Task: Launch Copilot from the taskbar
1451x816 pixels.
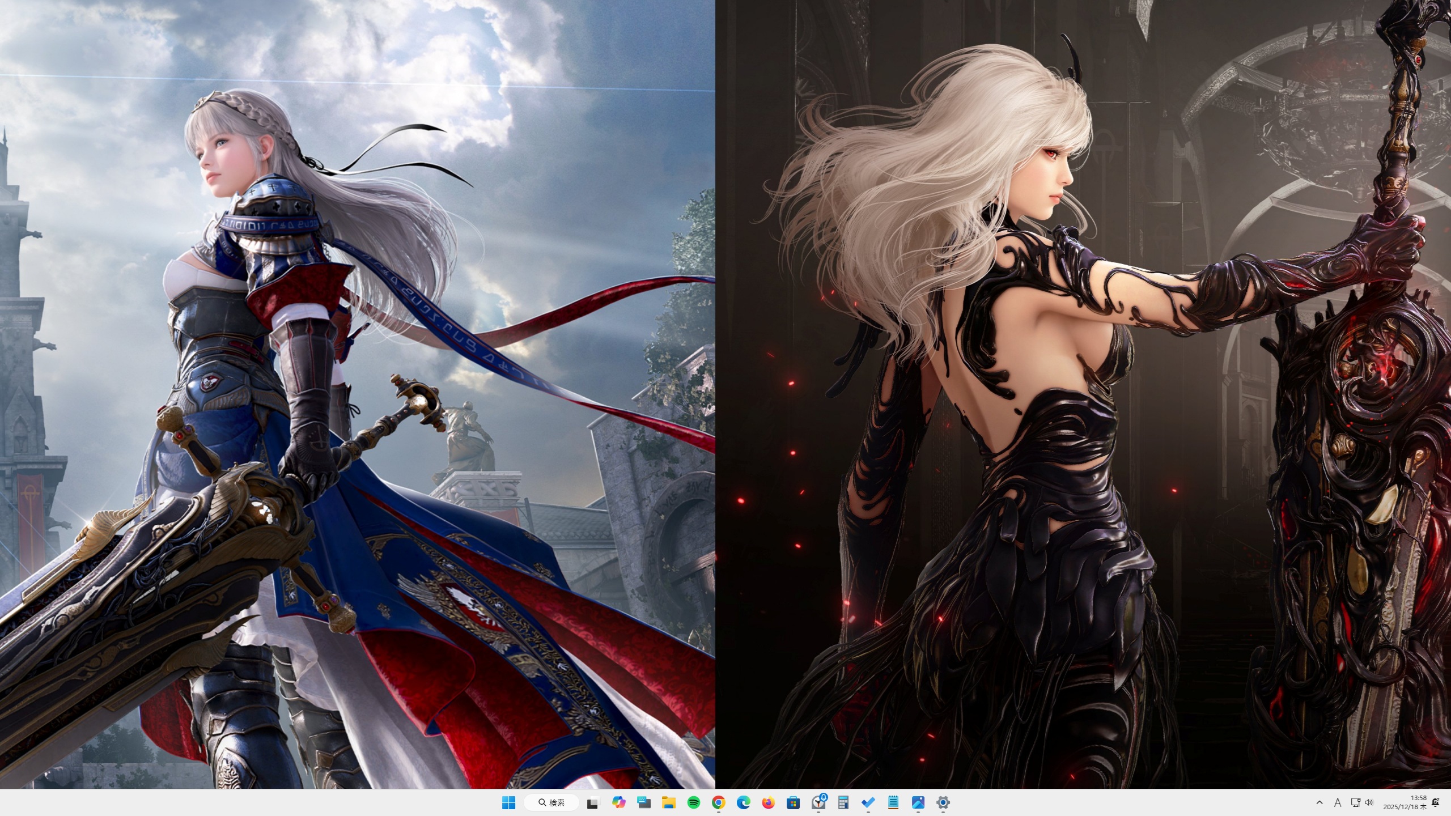Action: coord(618,802)
